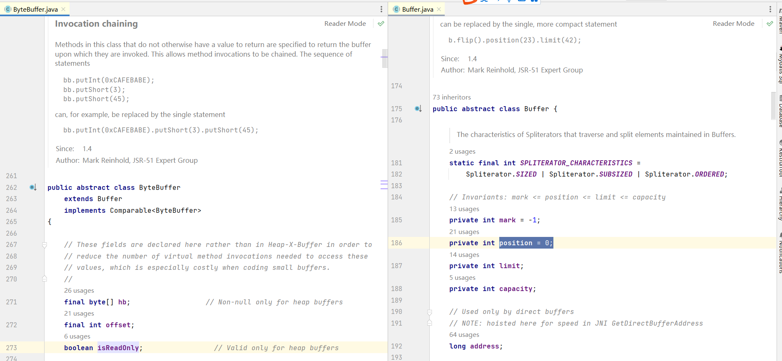Image resolution: width=782 pixels, height=361 pixels.
Task: Click the 'offset' field on line 272
Action: coord(118,325)
